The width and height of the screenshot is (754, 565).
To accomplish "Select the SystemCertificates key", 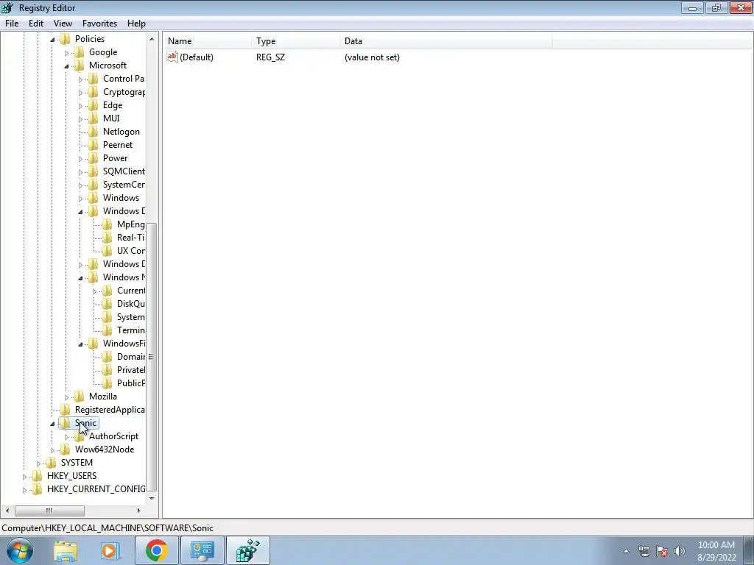I will tap(124, 185).
